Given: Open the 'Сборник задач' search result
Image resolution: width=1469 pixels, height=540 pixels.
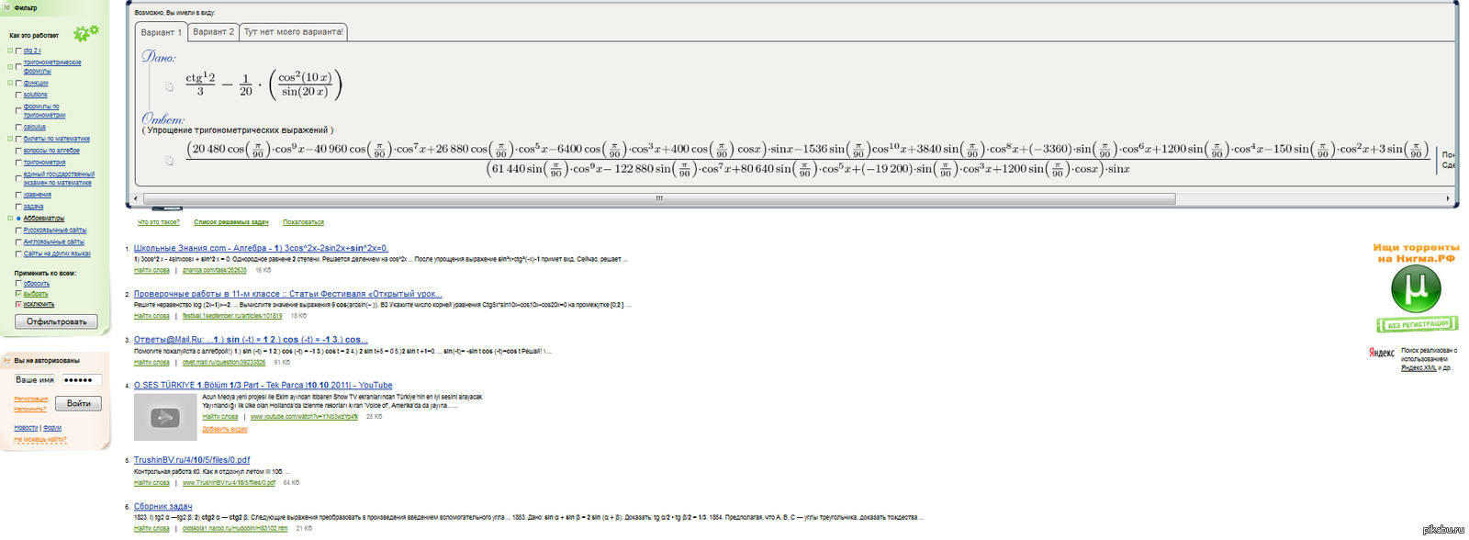Looking at the screenshot, I should click(163, 507).
